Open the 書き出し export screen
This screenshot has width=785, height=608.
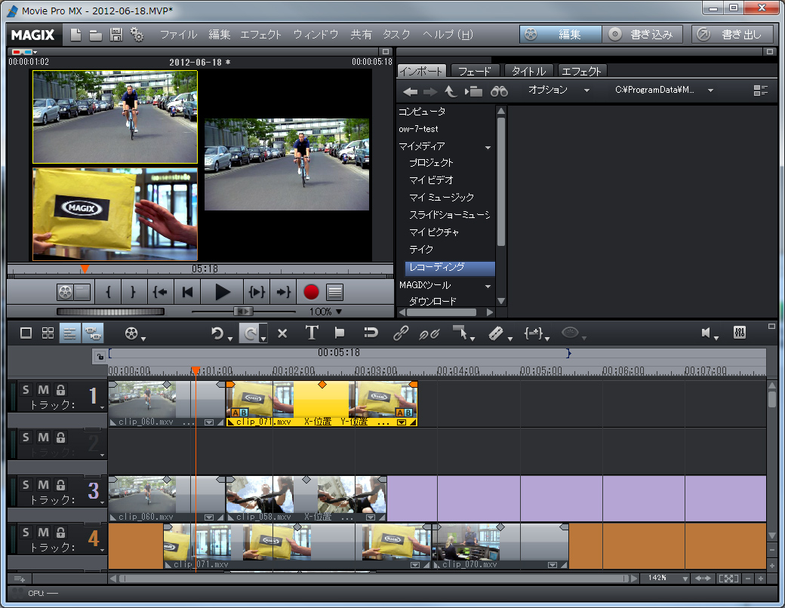pos(732,34)
